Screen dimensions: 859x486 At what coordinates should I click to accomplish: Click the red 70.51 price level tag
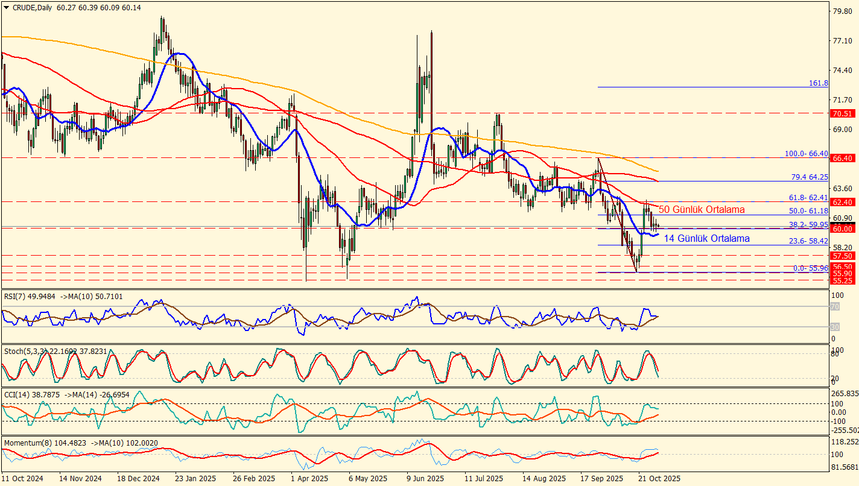842,113
